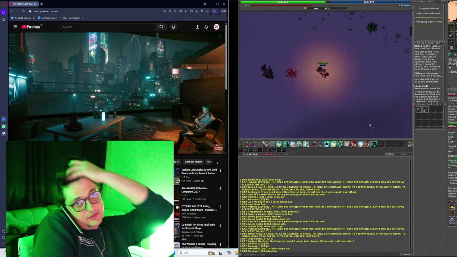Image resolution: width=457 pixels, height=257 pixels.
Task: Switch to the NPCs chat tab
Action: tap(287, 155)
